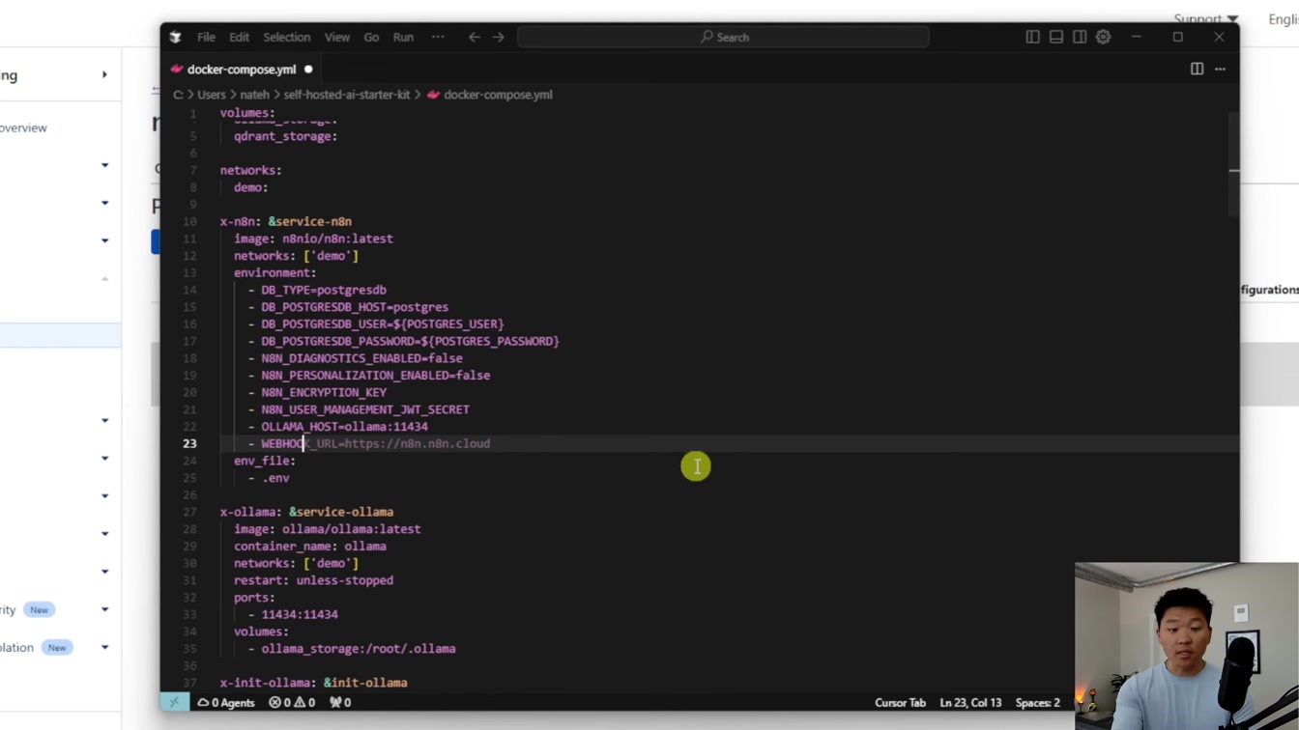Screen dimensions: 1299x730
Task: Click the 11434:11434 ports entry
Action: [299, 614]
